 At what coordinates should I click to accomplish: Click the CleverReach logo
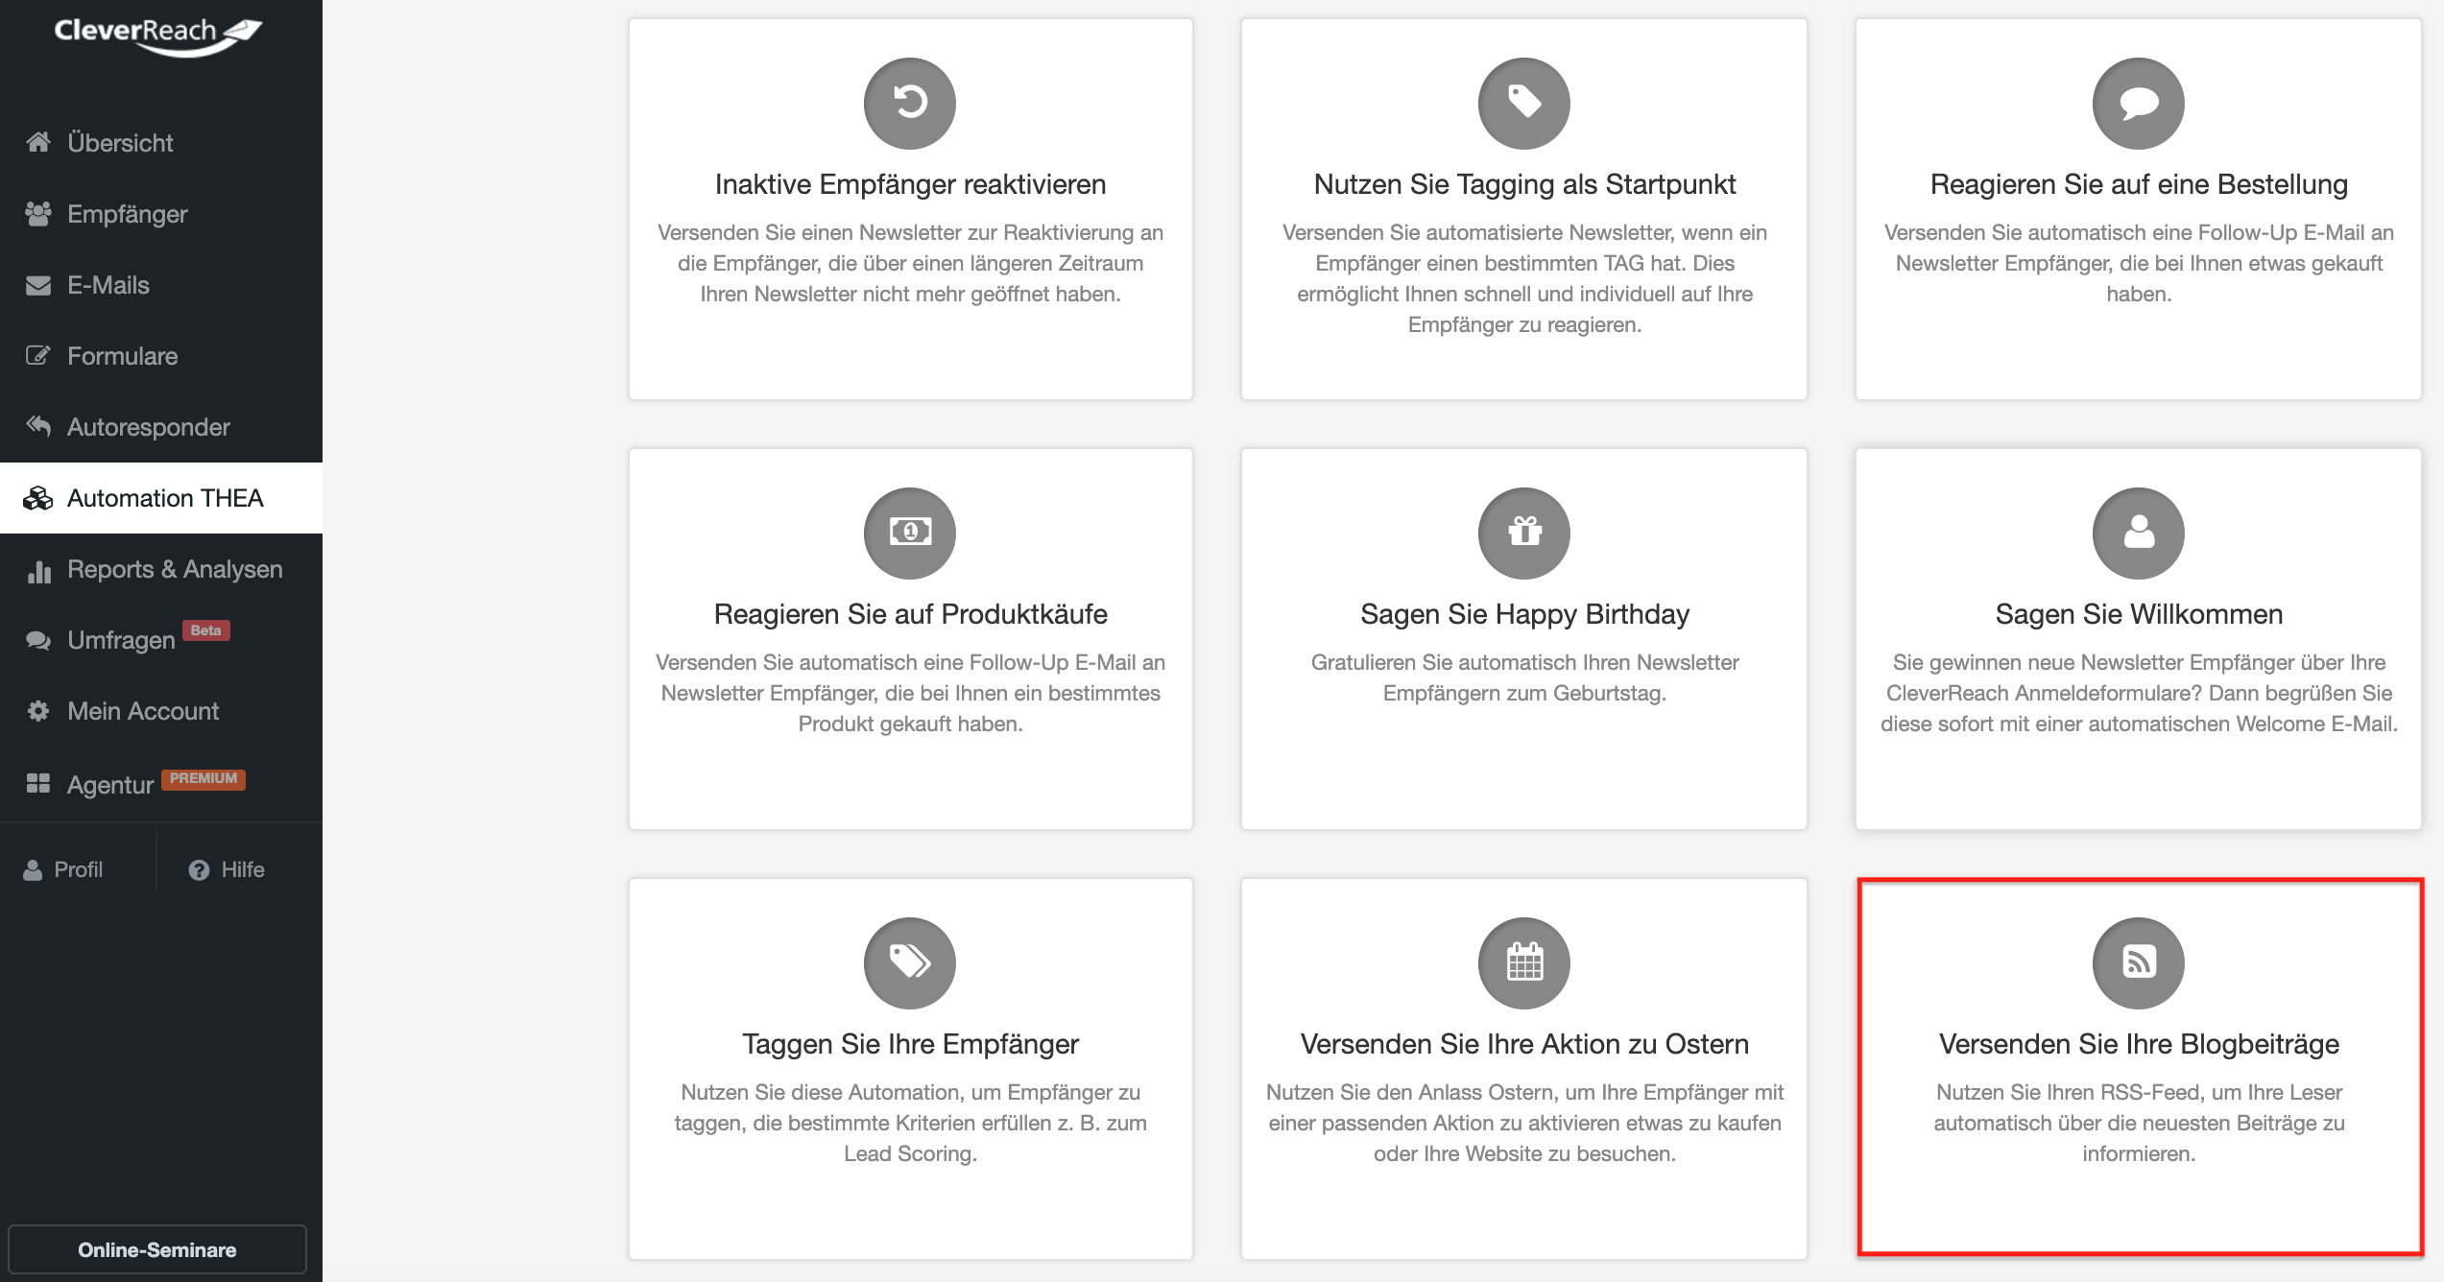(157, 36)
